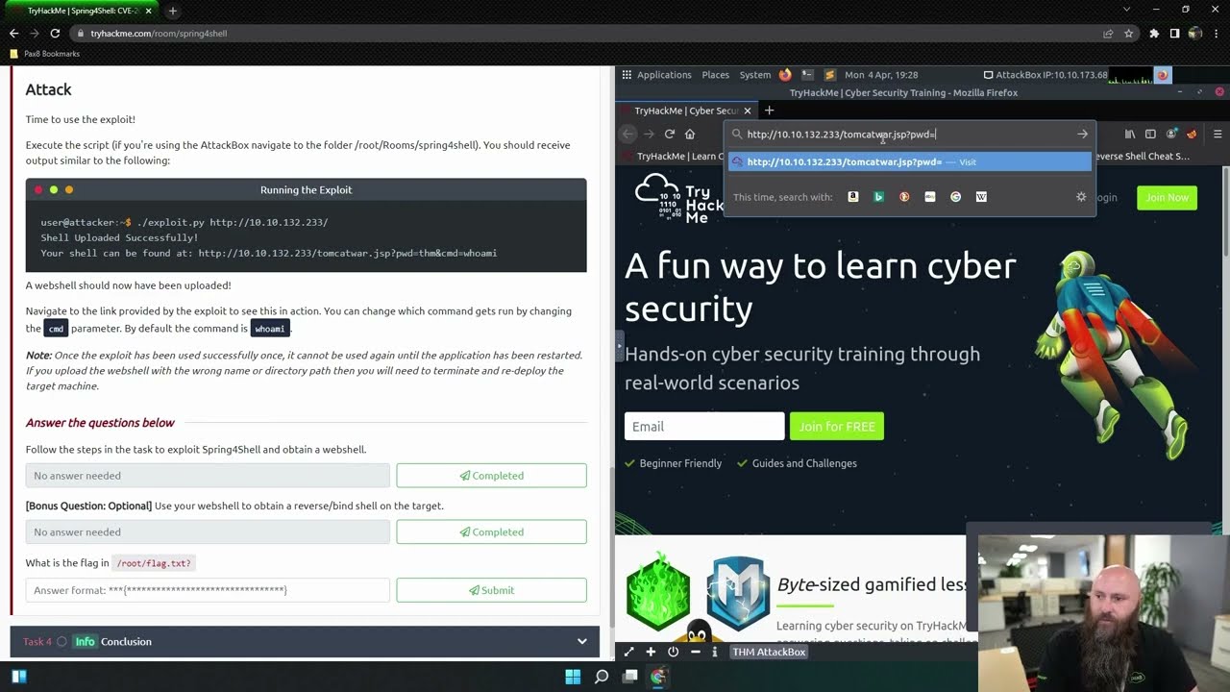Open search settings gear in the Firefox dropdown

[1081, 197]
